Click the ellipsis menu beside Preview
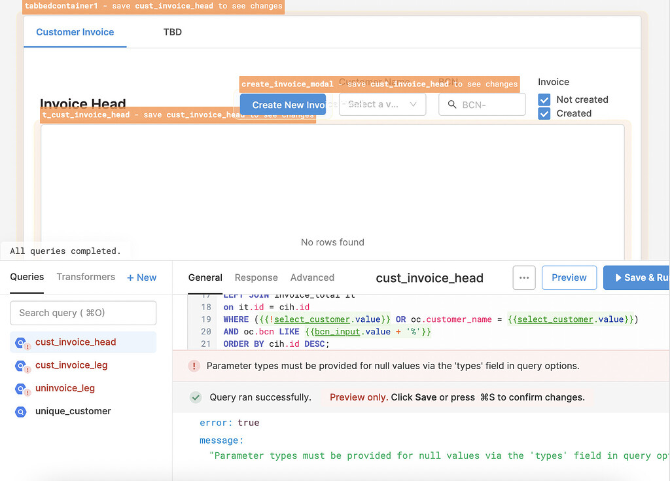 tap(523, 277)
